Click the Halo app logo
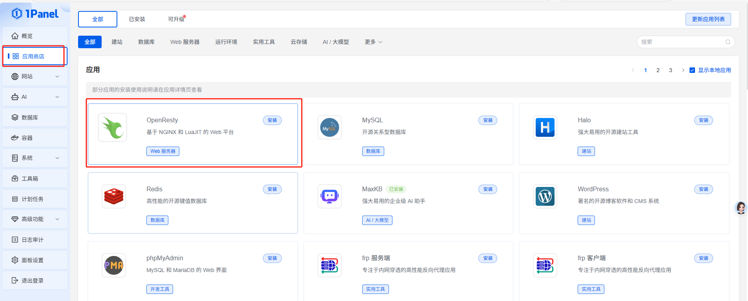The height and width of the screenshot is (301, 748). 545,127
